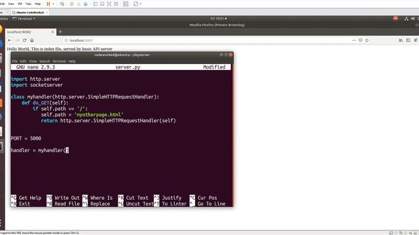Image resolution: width=419 pixels, height=235 pixels.
Task: Close the Ubuntu-CodeWorked VM tab
Action: tap(47, 12)
